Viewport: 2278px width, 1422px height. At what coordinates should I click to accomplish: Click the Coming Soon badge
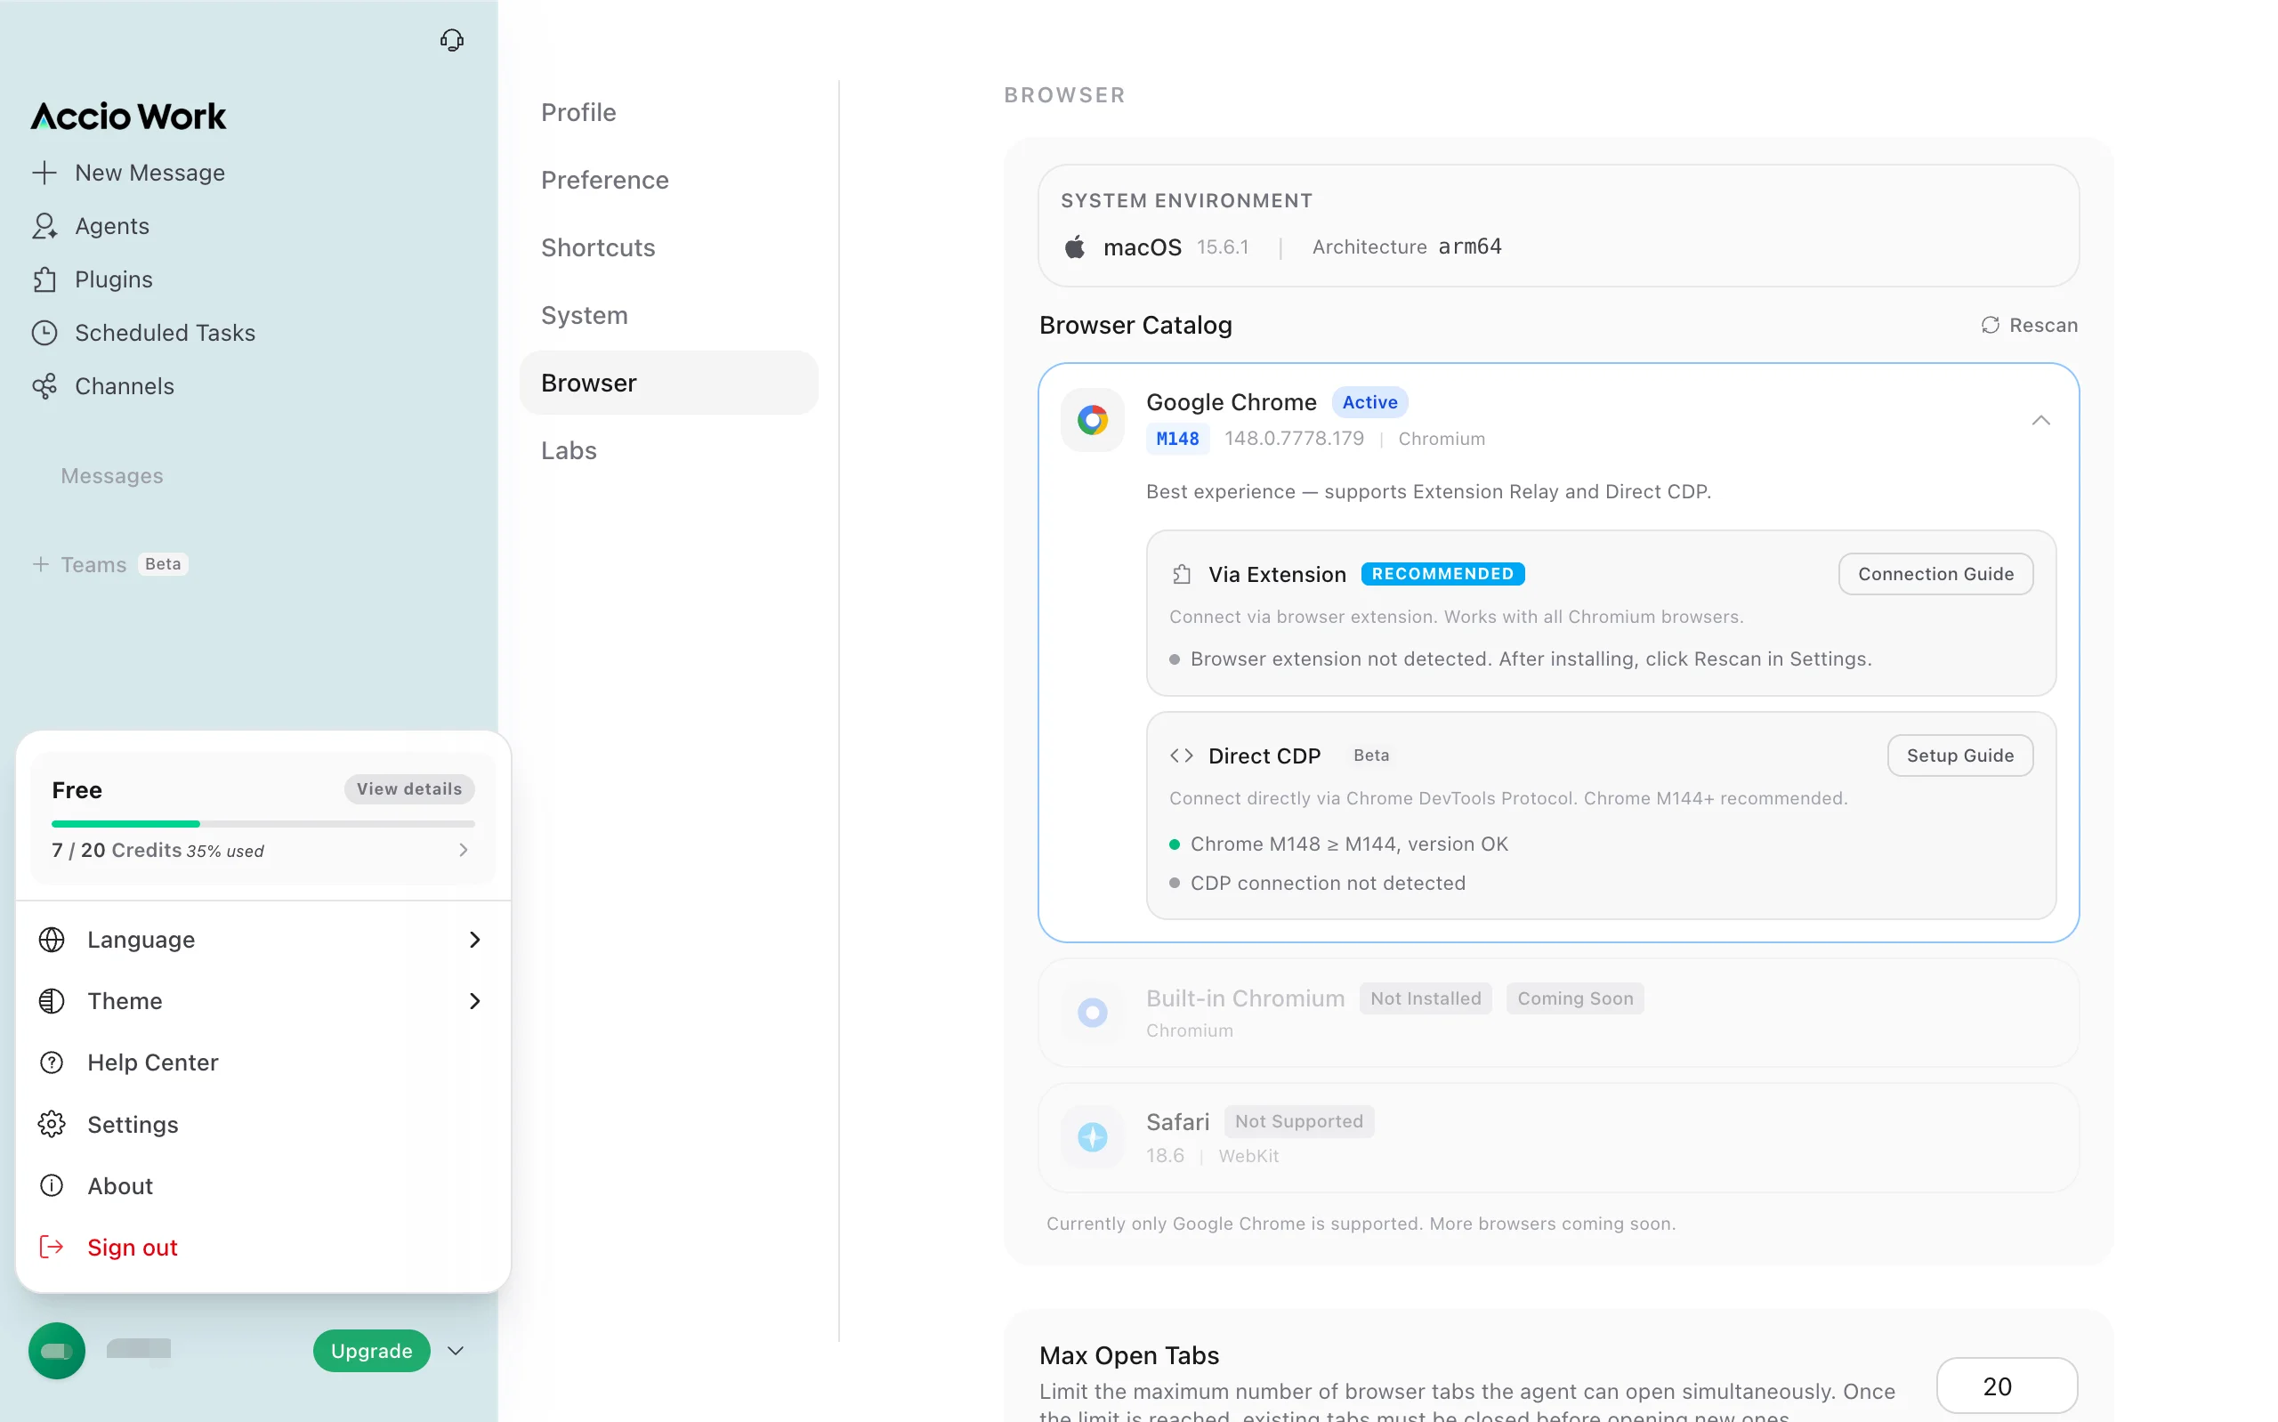pyautogui.click(x=1575, y=998)
